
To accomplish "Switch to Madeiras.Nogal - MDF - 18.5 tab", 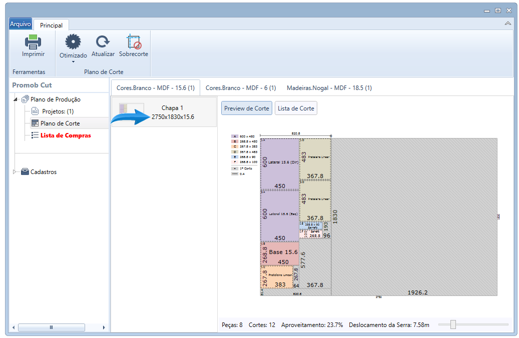I will [x=329, y=88].
